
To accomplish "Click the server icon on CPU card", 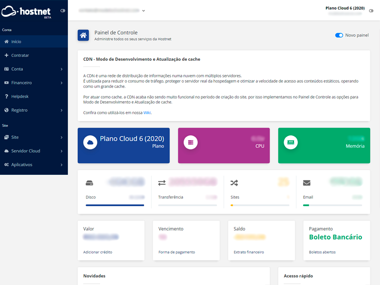I will 190,142.
